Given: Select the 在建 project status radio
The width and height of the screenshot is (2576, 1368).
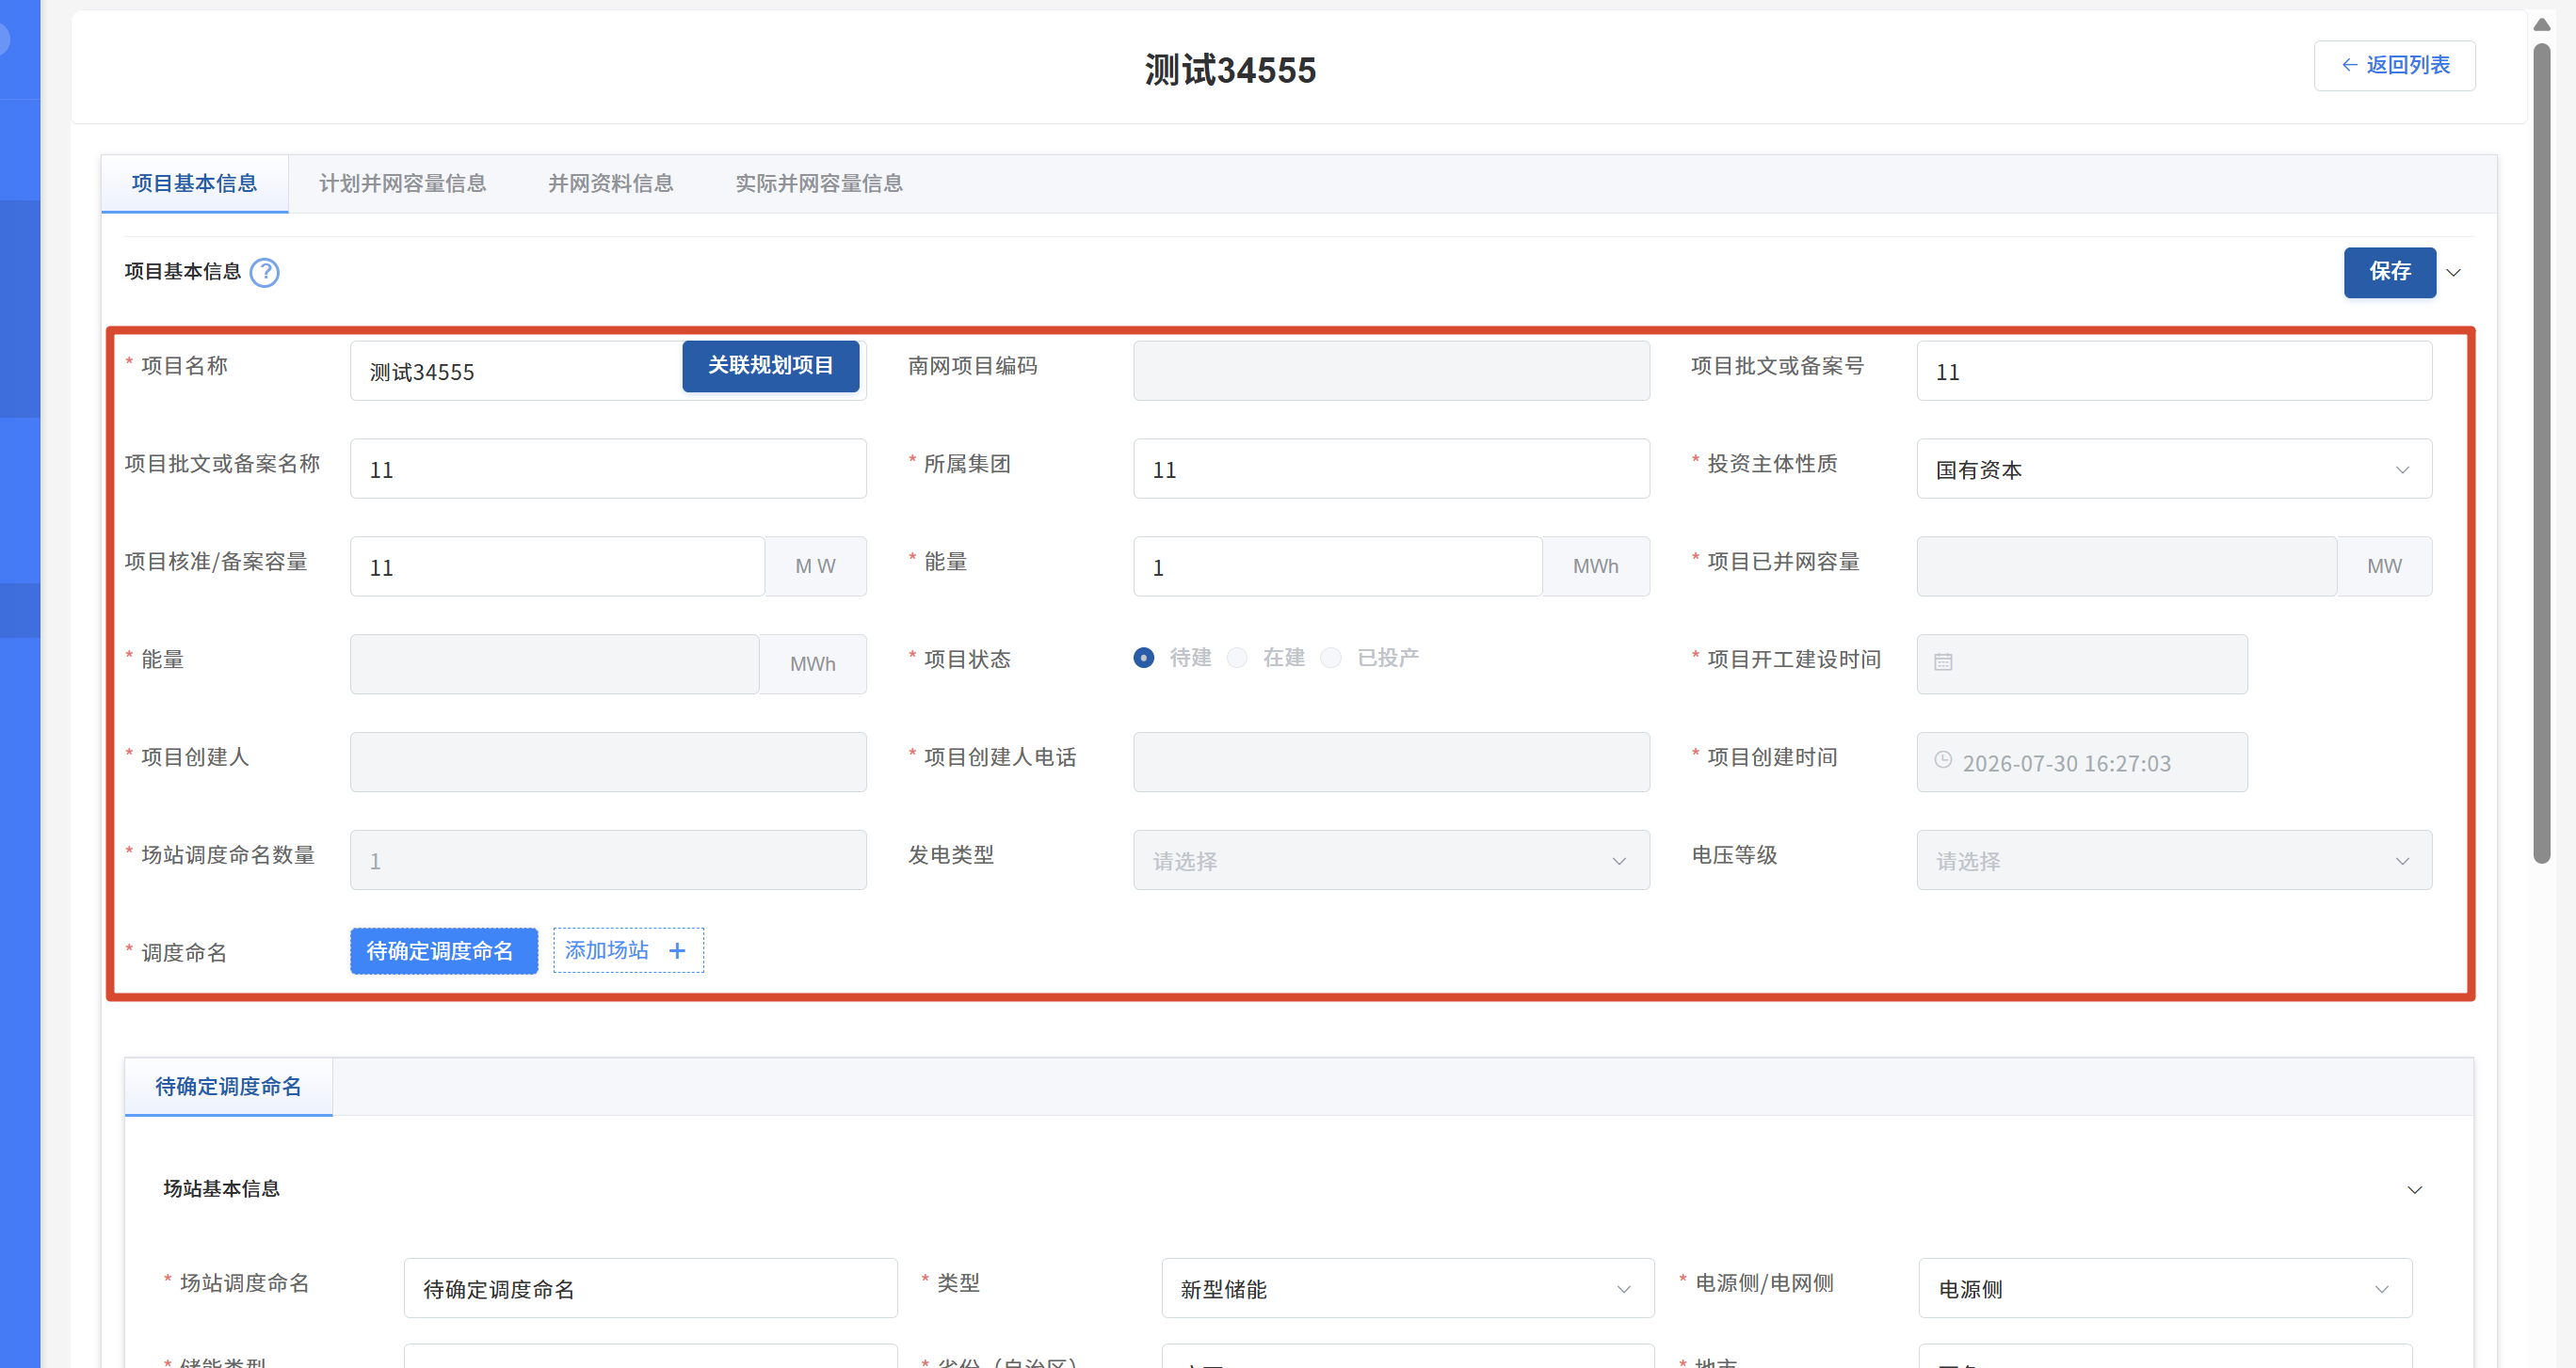Looking at the screenshot, I should point(1237,658).
